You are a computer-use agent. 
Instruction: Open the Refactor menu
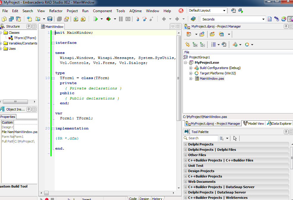56,11
